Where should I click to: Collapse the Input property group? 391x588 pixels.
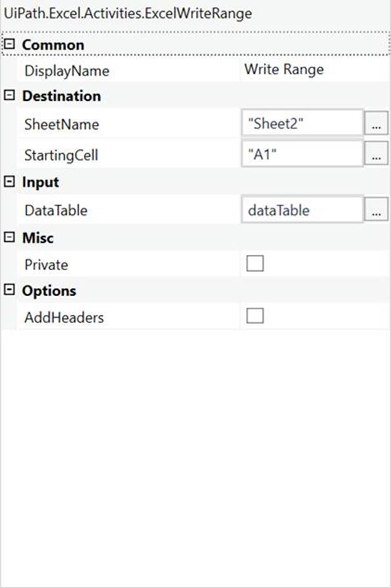pos(9,182)
